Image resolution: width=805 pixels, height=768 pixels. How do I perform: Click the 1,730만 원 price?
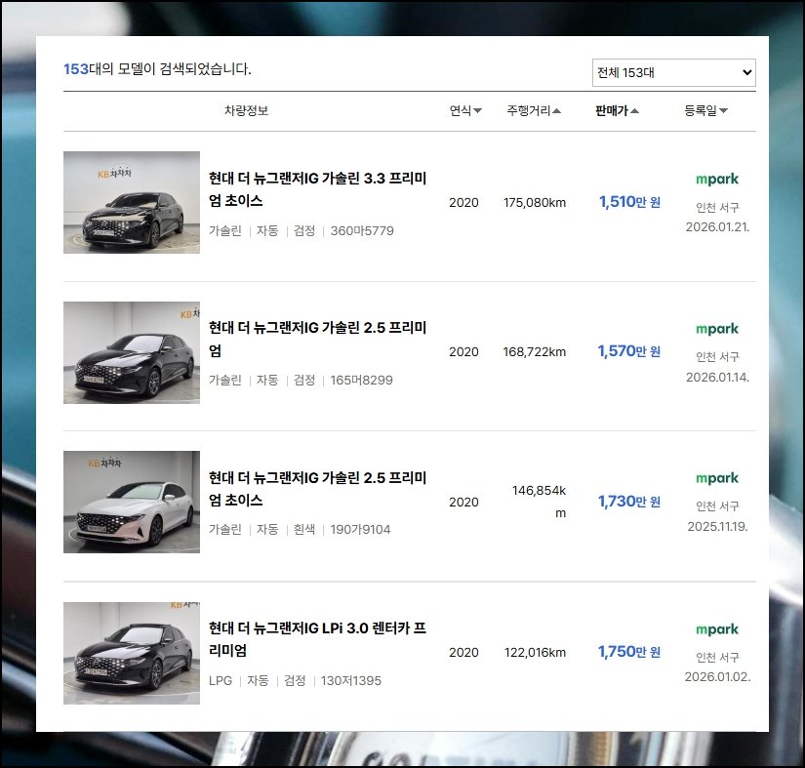click(629, 501)
